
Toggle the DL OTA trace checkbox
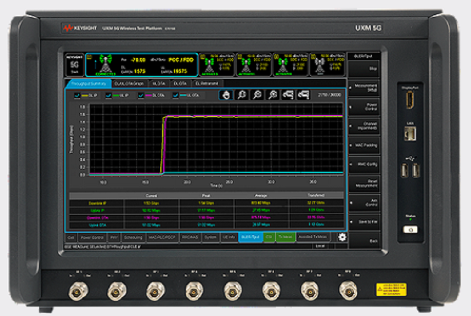pos(141,95)
